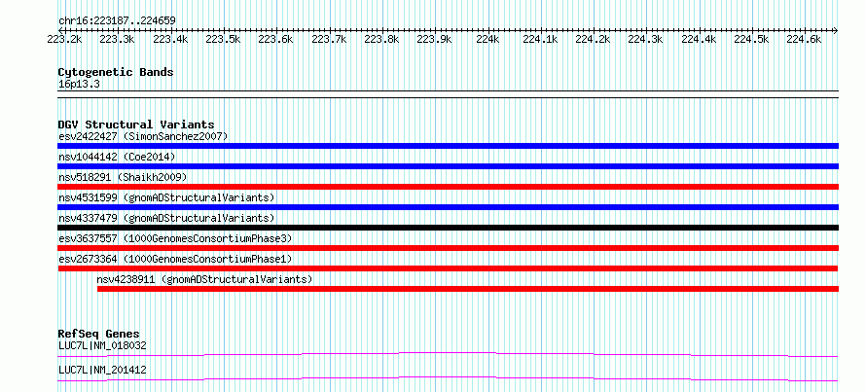Image resolution: width=866 pixels, height=392 pixels.
Task: Click the 16p13.3 cytogenetic band bar
Action: [448, 94]
